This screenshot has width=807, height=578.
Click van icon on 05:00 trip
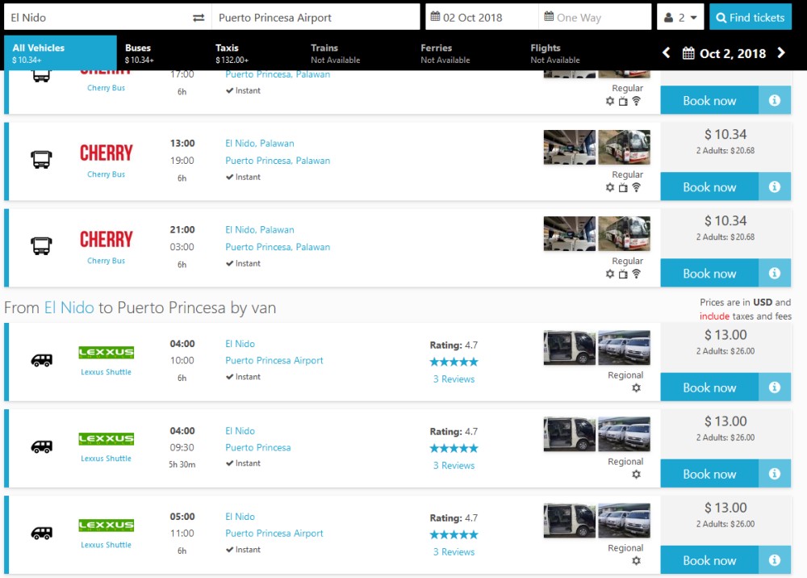(x=41, y=534)
